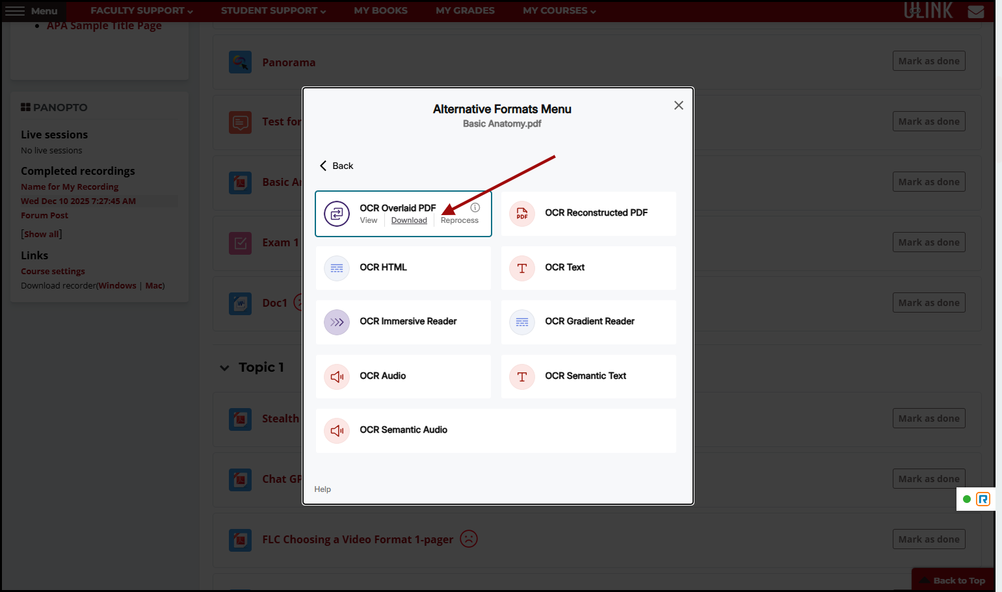Download the OCR Overlaid PDF
Viewport: 1002px width, 592px height.
coord(409,220)
